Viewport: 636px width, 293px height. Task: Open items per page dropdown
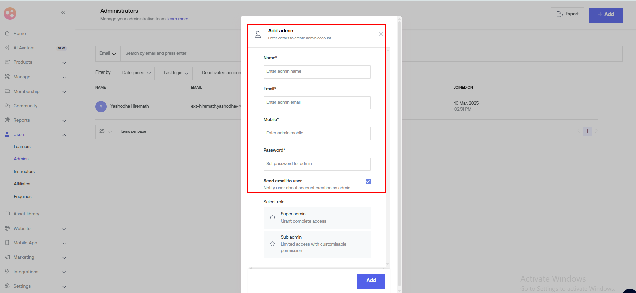click(105, 131)
